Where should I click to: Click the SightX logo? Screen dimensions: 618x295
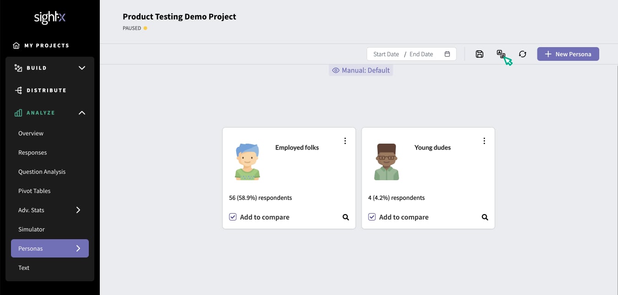tap(49, 18)
